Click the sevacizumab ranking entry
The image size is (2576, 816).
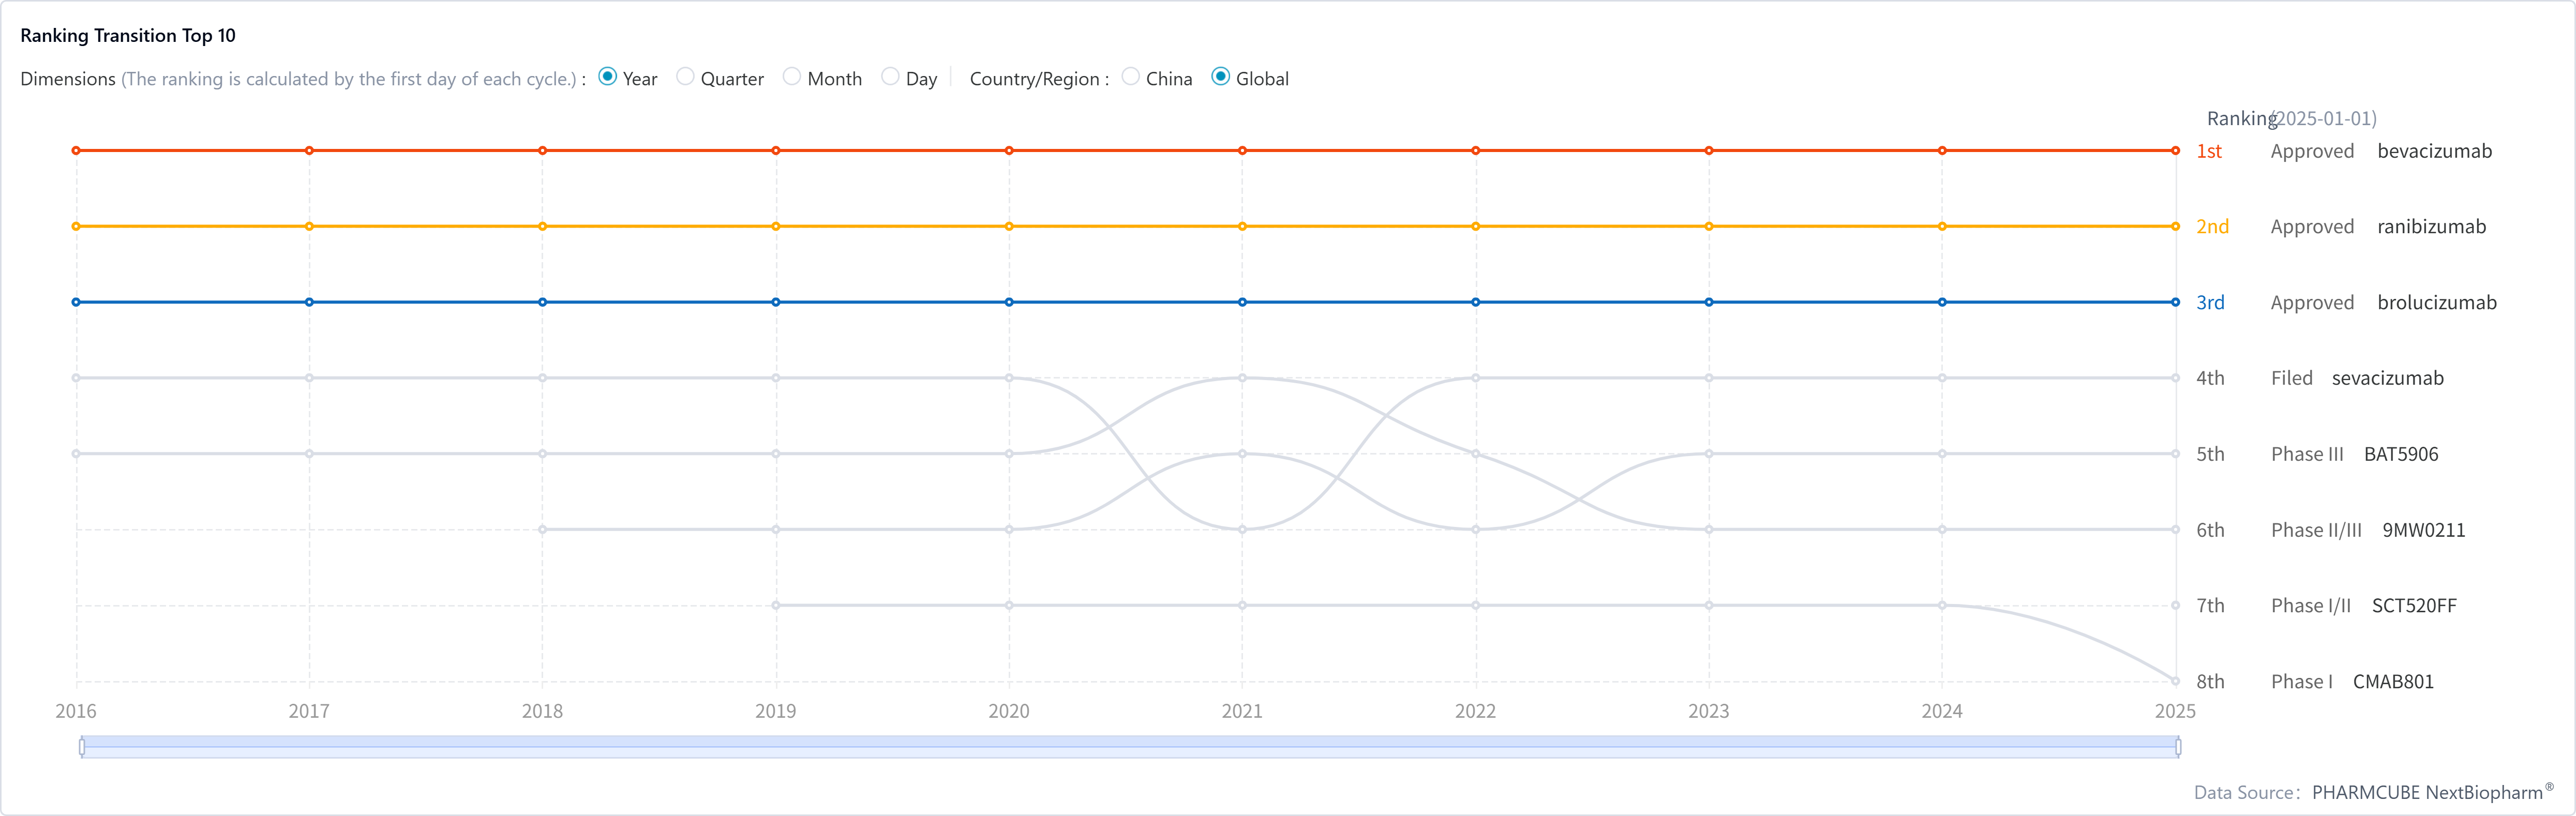pyautogui.click(x=2387, y=378)
